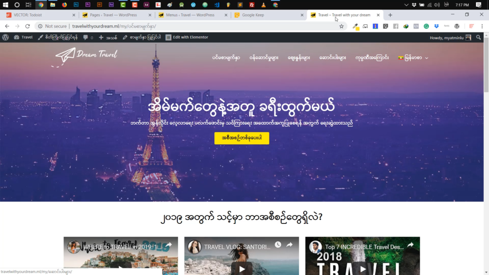Open a new browser tab
The height and width of the screenshot is (275, 489).
[x=390, y=15]
